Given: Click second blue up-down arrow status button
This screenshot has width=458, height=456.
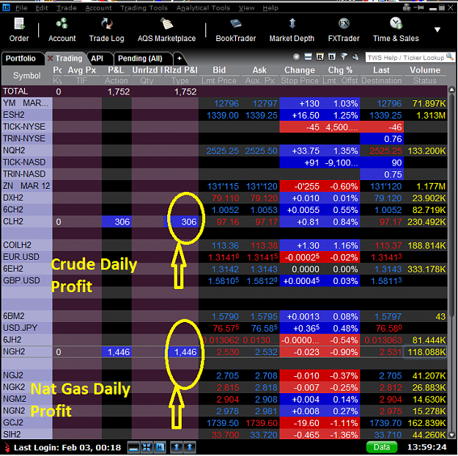Looking at the screenshot, I should pos(190,447).
